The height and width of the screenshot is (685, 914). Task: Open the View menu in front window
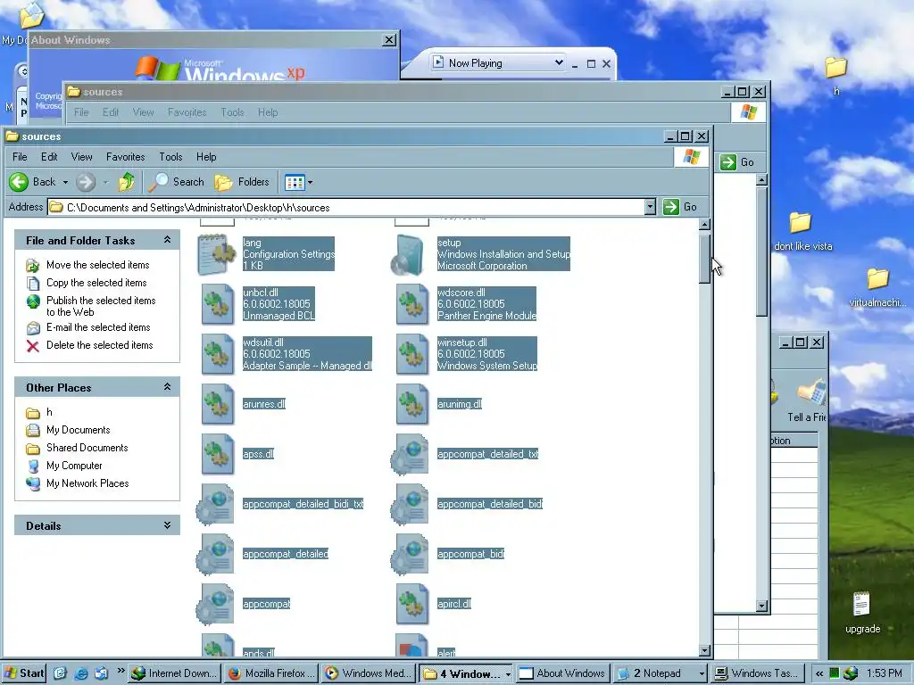[x=81, y=157]
